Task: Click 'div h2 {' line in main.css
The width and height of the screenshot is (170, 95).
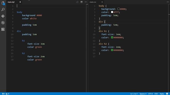Action: (x=104, y=44)
